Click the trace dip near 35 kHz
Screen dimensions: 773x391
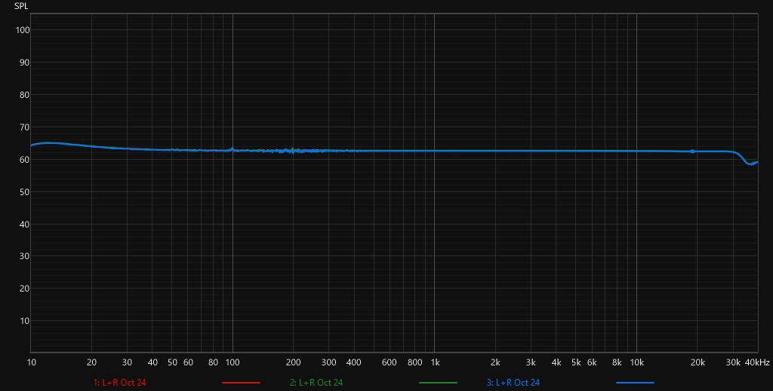click(x=750, y=163)
